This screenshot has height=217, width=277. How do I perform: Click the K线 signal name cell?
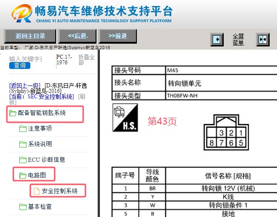coord(221,197)
